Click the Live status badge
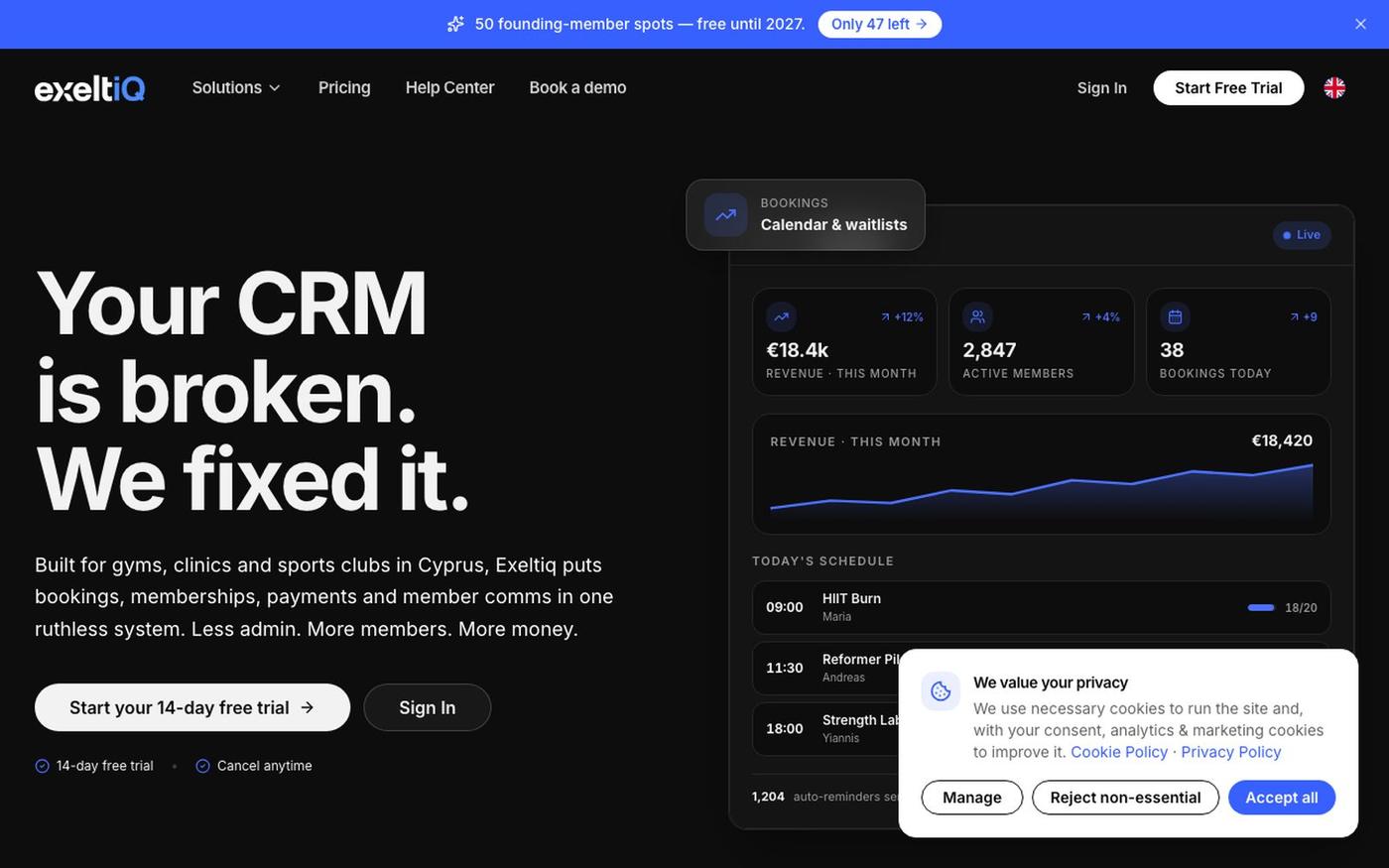This screenshot has height=868, width=1389. pos(1302,235)
